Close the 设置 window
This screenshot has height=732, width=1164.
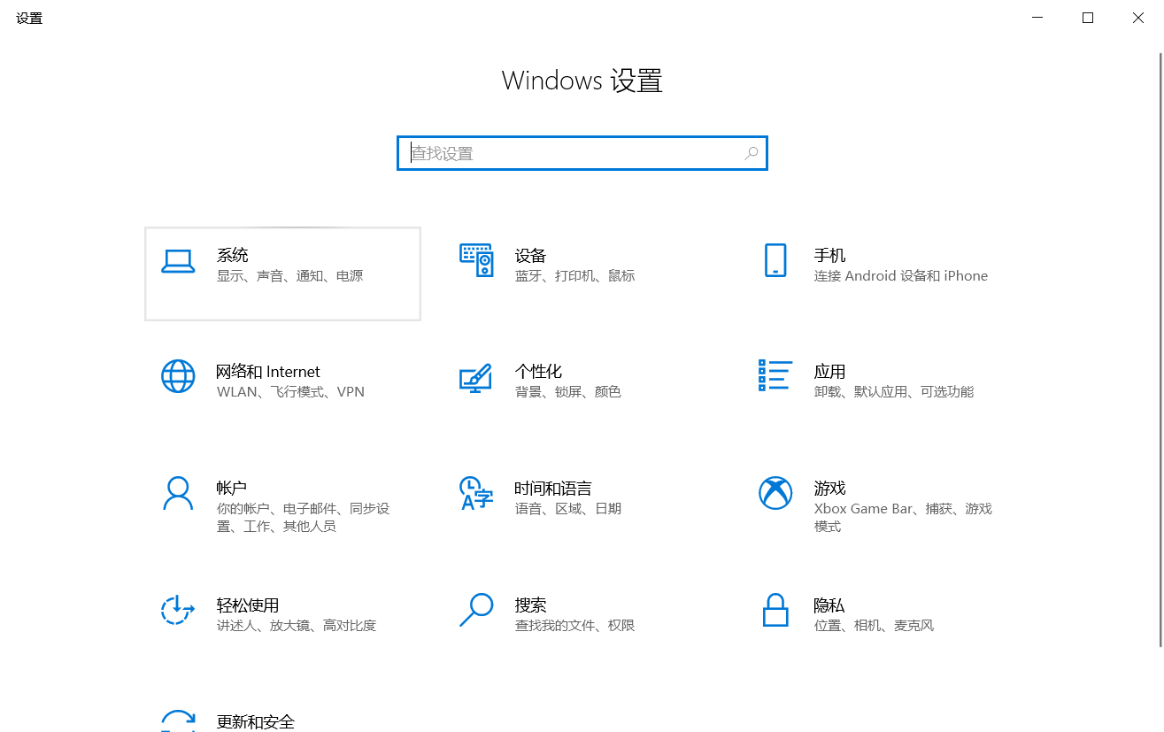click(x=1138, y=18)
